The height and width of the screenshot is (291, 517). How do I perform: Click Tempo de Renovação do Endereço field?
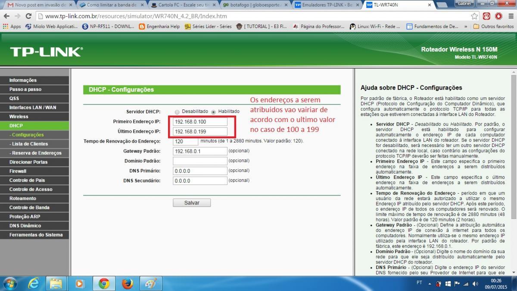coord(186,141)
